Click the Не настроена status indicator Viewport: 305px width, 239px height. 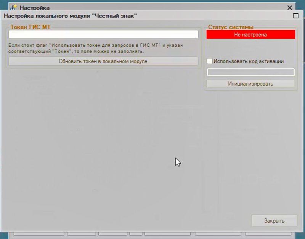[x=251, y=35]
